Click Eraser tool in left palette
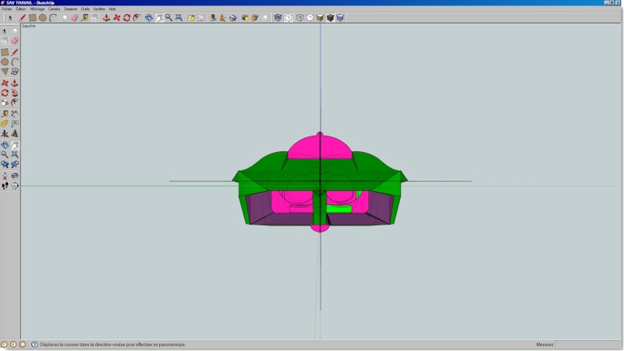Image resolution: width=624 pixels, height=351 pixels. pyautogui.click(x=15, y=41)
